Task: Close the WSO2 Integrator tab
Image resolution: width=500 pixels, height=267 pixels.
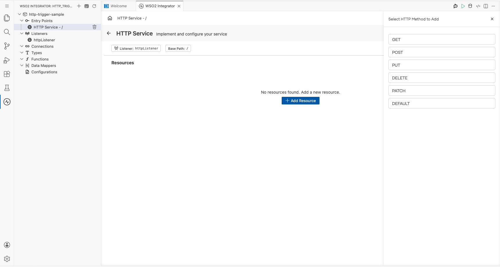Action: click(179, 6)
